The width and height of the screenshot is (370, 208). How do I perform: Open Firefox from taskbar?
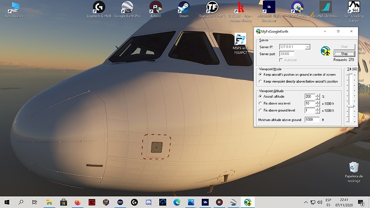click(77, 202)
